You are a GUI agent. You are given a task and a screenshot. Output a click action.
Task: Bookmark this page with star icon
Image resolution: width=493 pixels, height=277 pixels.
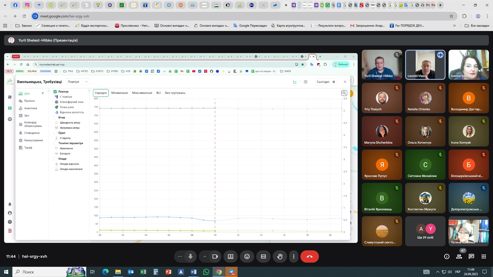pos(451,16)
